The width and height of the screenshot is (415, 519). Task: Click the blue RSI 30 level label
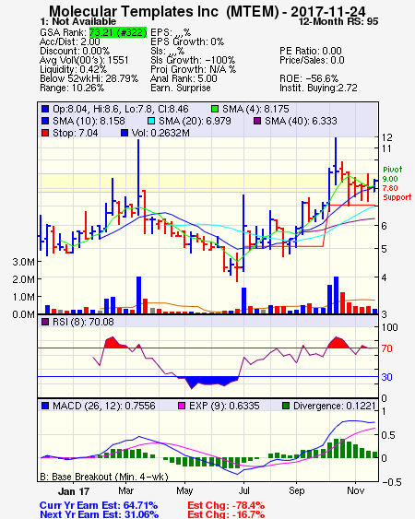(x=386, y=377)
